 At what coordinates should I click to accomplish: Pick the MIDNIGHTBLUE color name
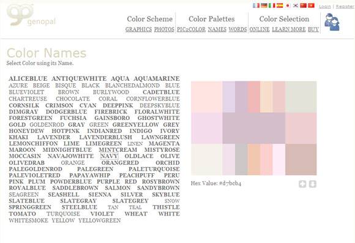(67, 150)
